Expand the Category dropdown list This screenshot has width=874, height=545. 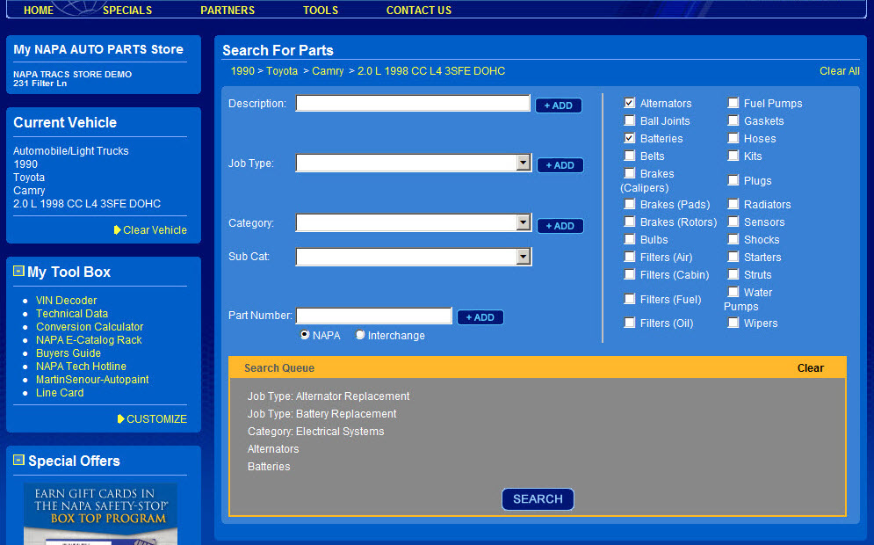coord(524,223)
